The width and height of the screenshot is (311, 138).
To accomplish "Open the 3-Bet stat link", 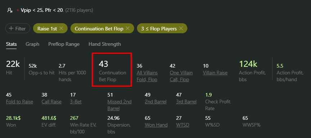I will (x=76, y=102).
